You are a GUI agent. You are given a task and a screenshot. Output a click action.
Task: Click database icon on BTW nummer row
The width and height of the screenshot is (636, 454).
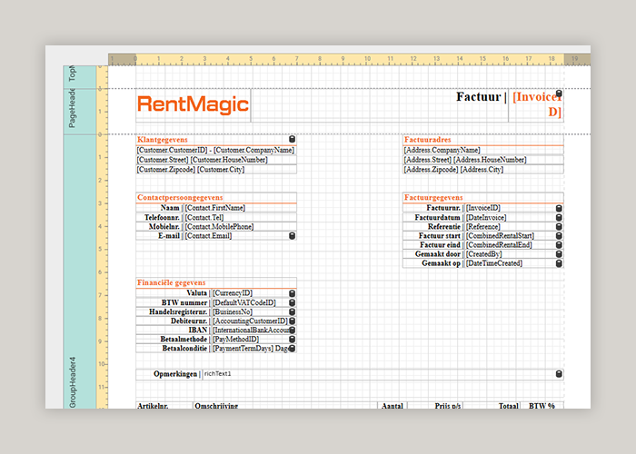coord(292,302)
